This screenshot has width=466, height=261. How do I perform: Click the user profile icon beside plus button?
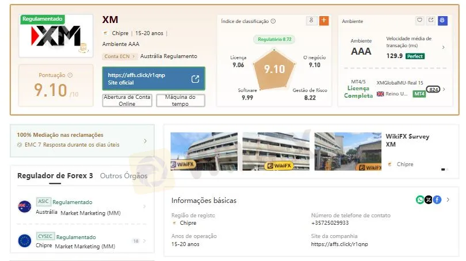[311, 21]
